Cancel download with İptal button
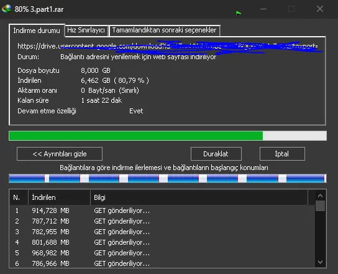Image resolution: width=338 pixels, height=274 pixels. coord(282,154)
